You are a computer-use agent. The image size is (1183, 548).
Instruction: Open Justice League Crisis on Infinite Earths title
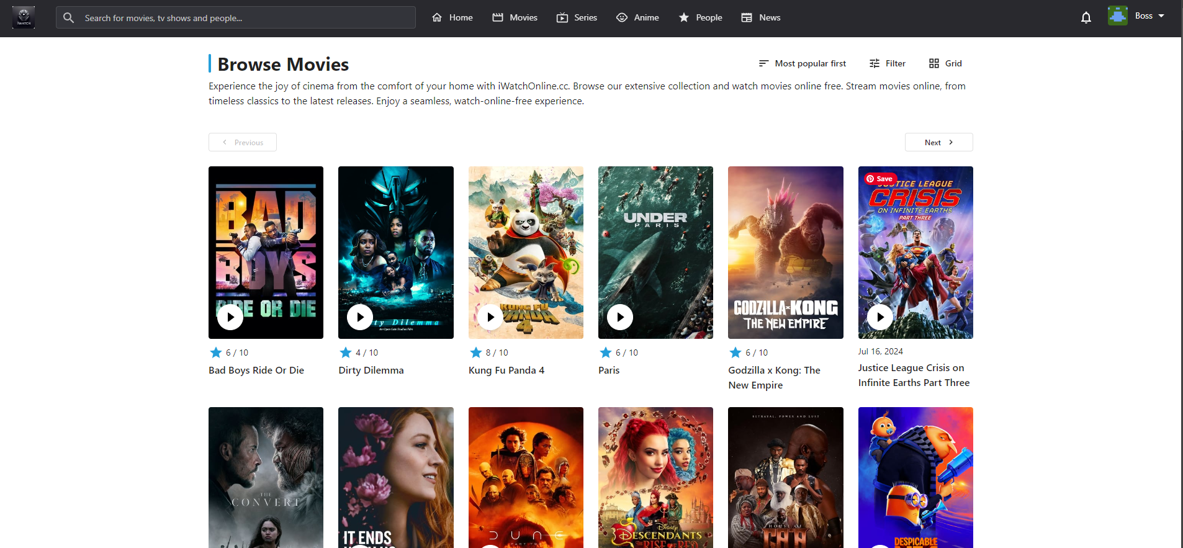[914, 375]
